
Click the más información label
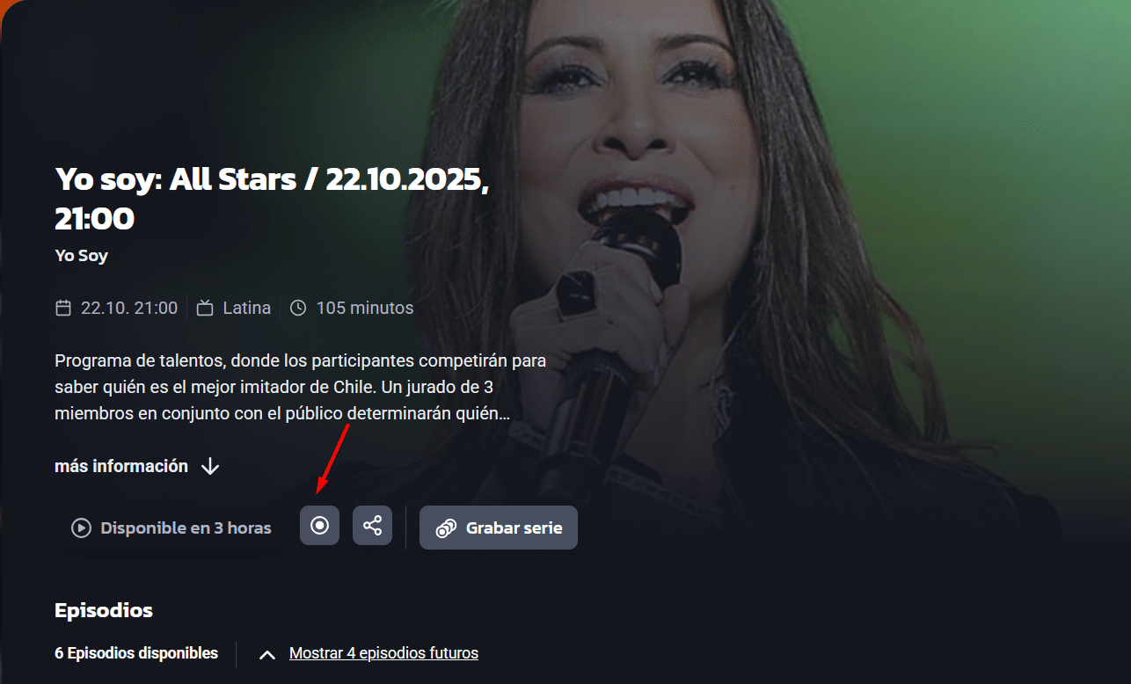121,466
